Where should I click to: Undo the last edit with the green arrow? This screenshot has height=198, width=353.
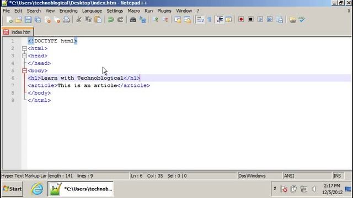[x=110, y=20]
